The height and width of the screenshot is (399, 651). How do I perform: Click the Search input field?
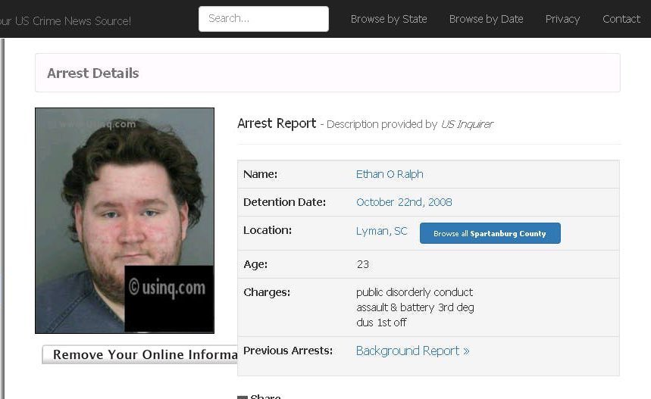(264, 19)
